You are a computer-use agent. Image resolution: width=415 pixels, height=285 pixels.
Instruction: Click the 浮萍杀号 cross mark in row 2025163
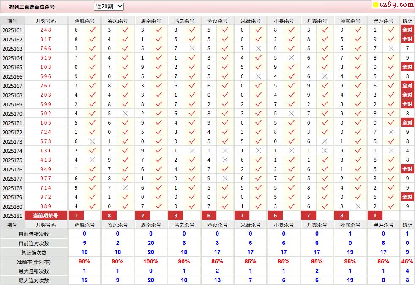[391, 49]
